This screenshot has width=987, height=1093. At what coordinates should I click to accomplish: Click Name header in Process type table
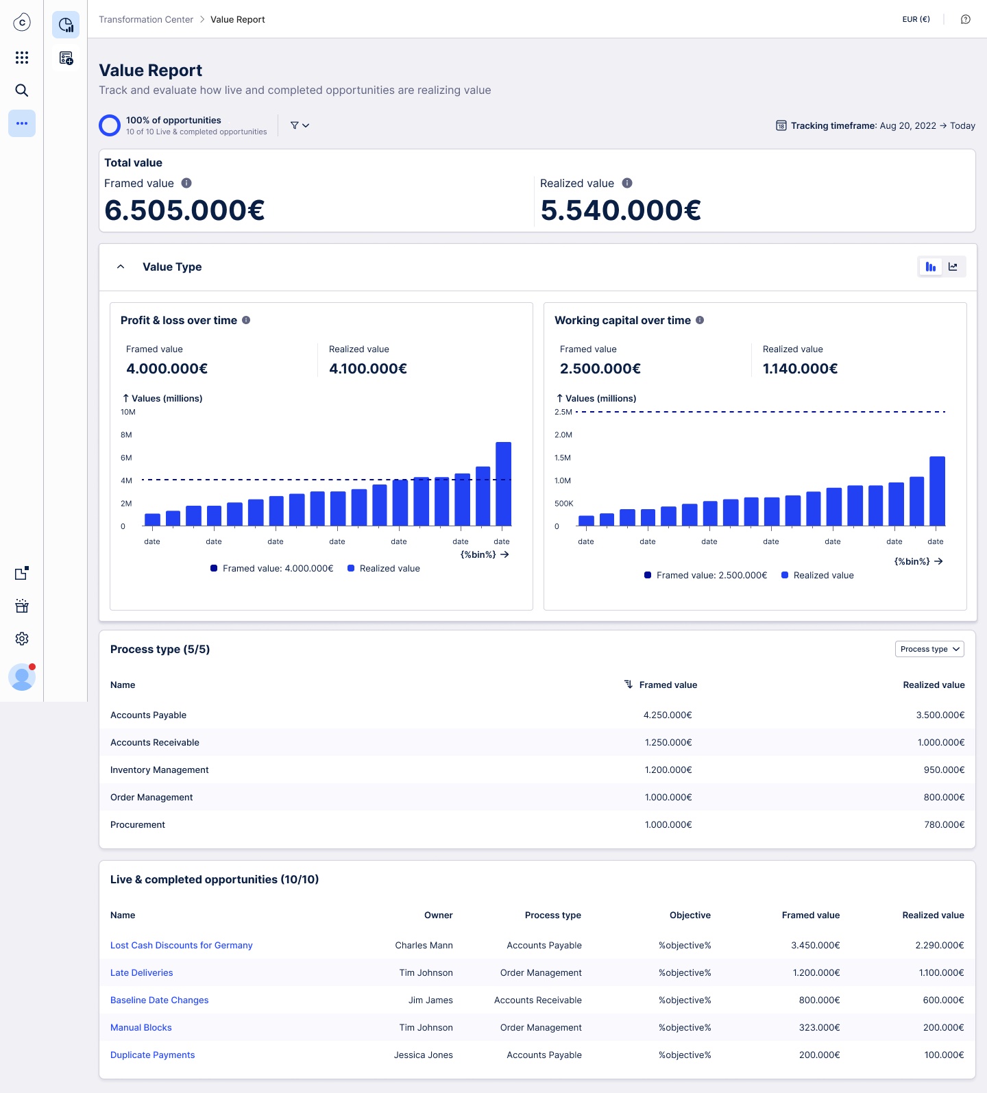click(123, 685)
